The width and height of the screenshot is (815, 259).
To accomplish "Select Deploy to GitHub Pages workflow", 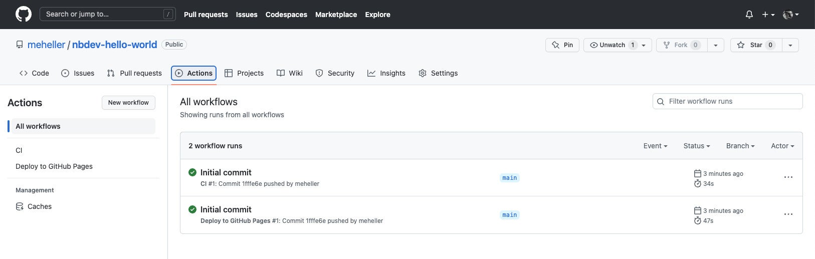I will coord(54,166).
